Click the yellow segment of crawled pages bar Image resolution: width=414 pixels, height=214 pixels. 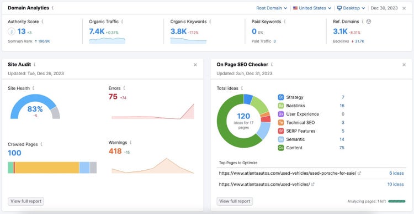[47, 168]
